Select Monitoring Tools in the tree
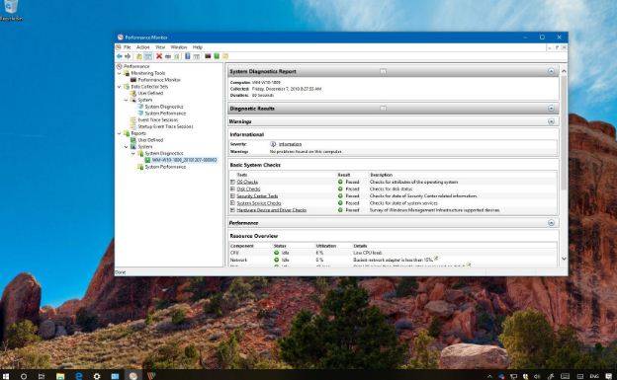Screen dimensions: 617x380 (x=148, y=73)
